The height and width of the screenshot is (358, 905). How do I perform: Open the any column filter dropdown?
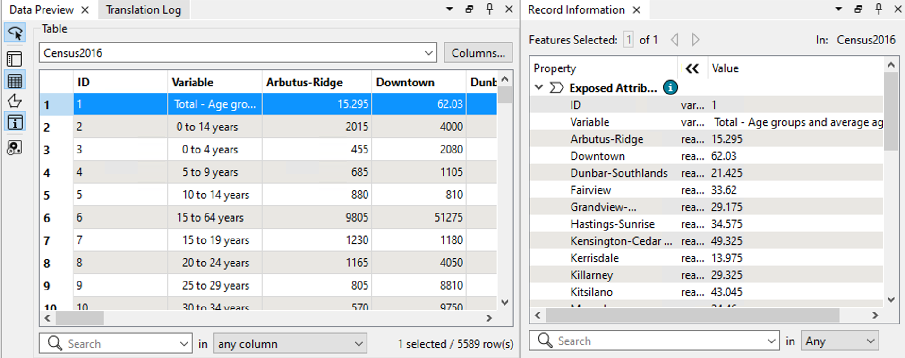click(x=290, y=344)
